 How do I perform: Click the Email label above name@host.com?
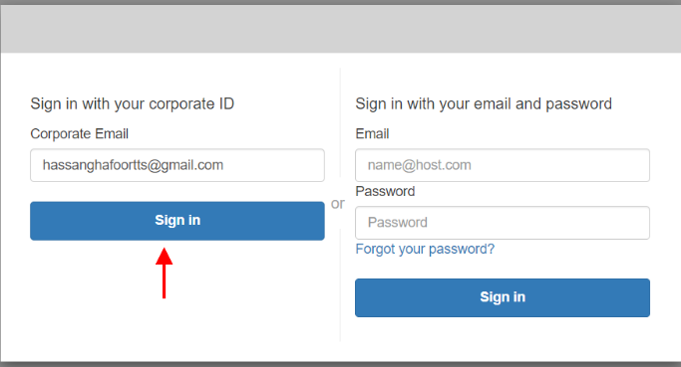[372, 134]
